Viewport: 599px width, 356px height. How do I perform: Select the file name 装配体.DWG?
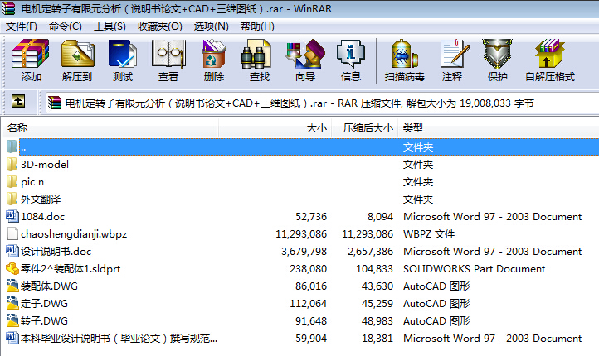pos(49,286)
